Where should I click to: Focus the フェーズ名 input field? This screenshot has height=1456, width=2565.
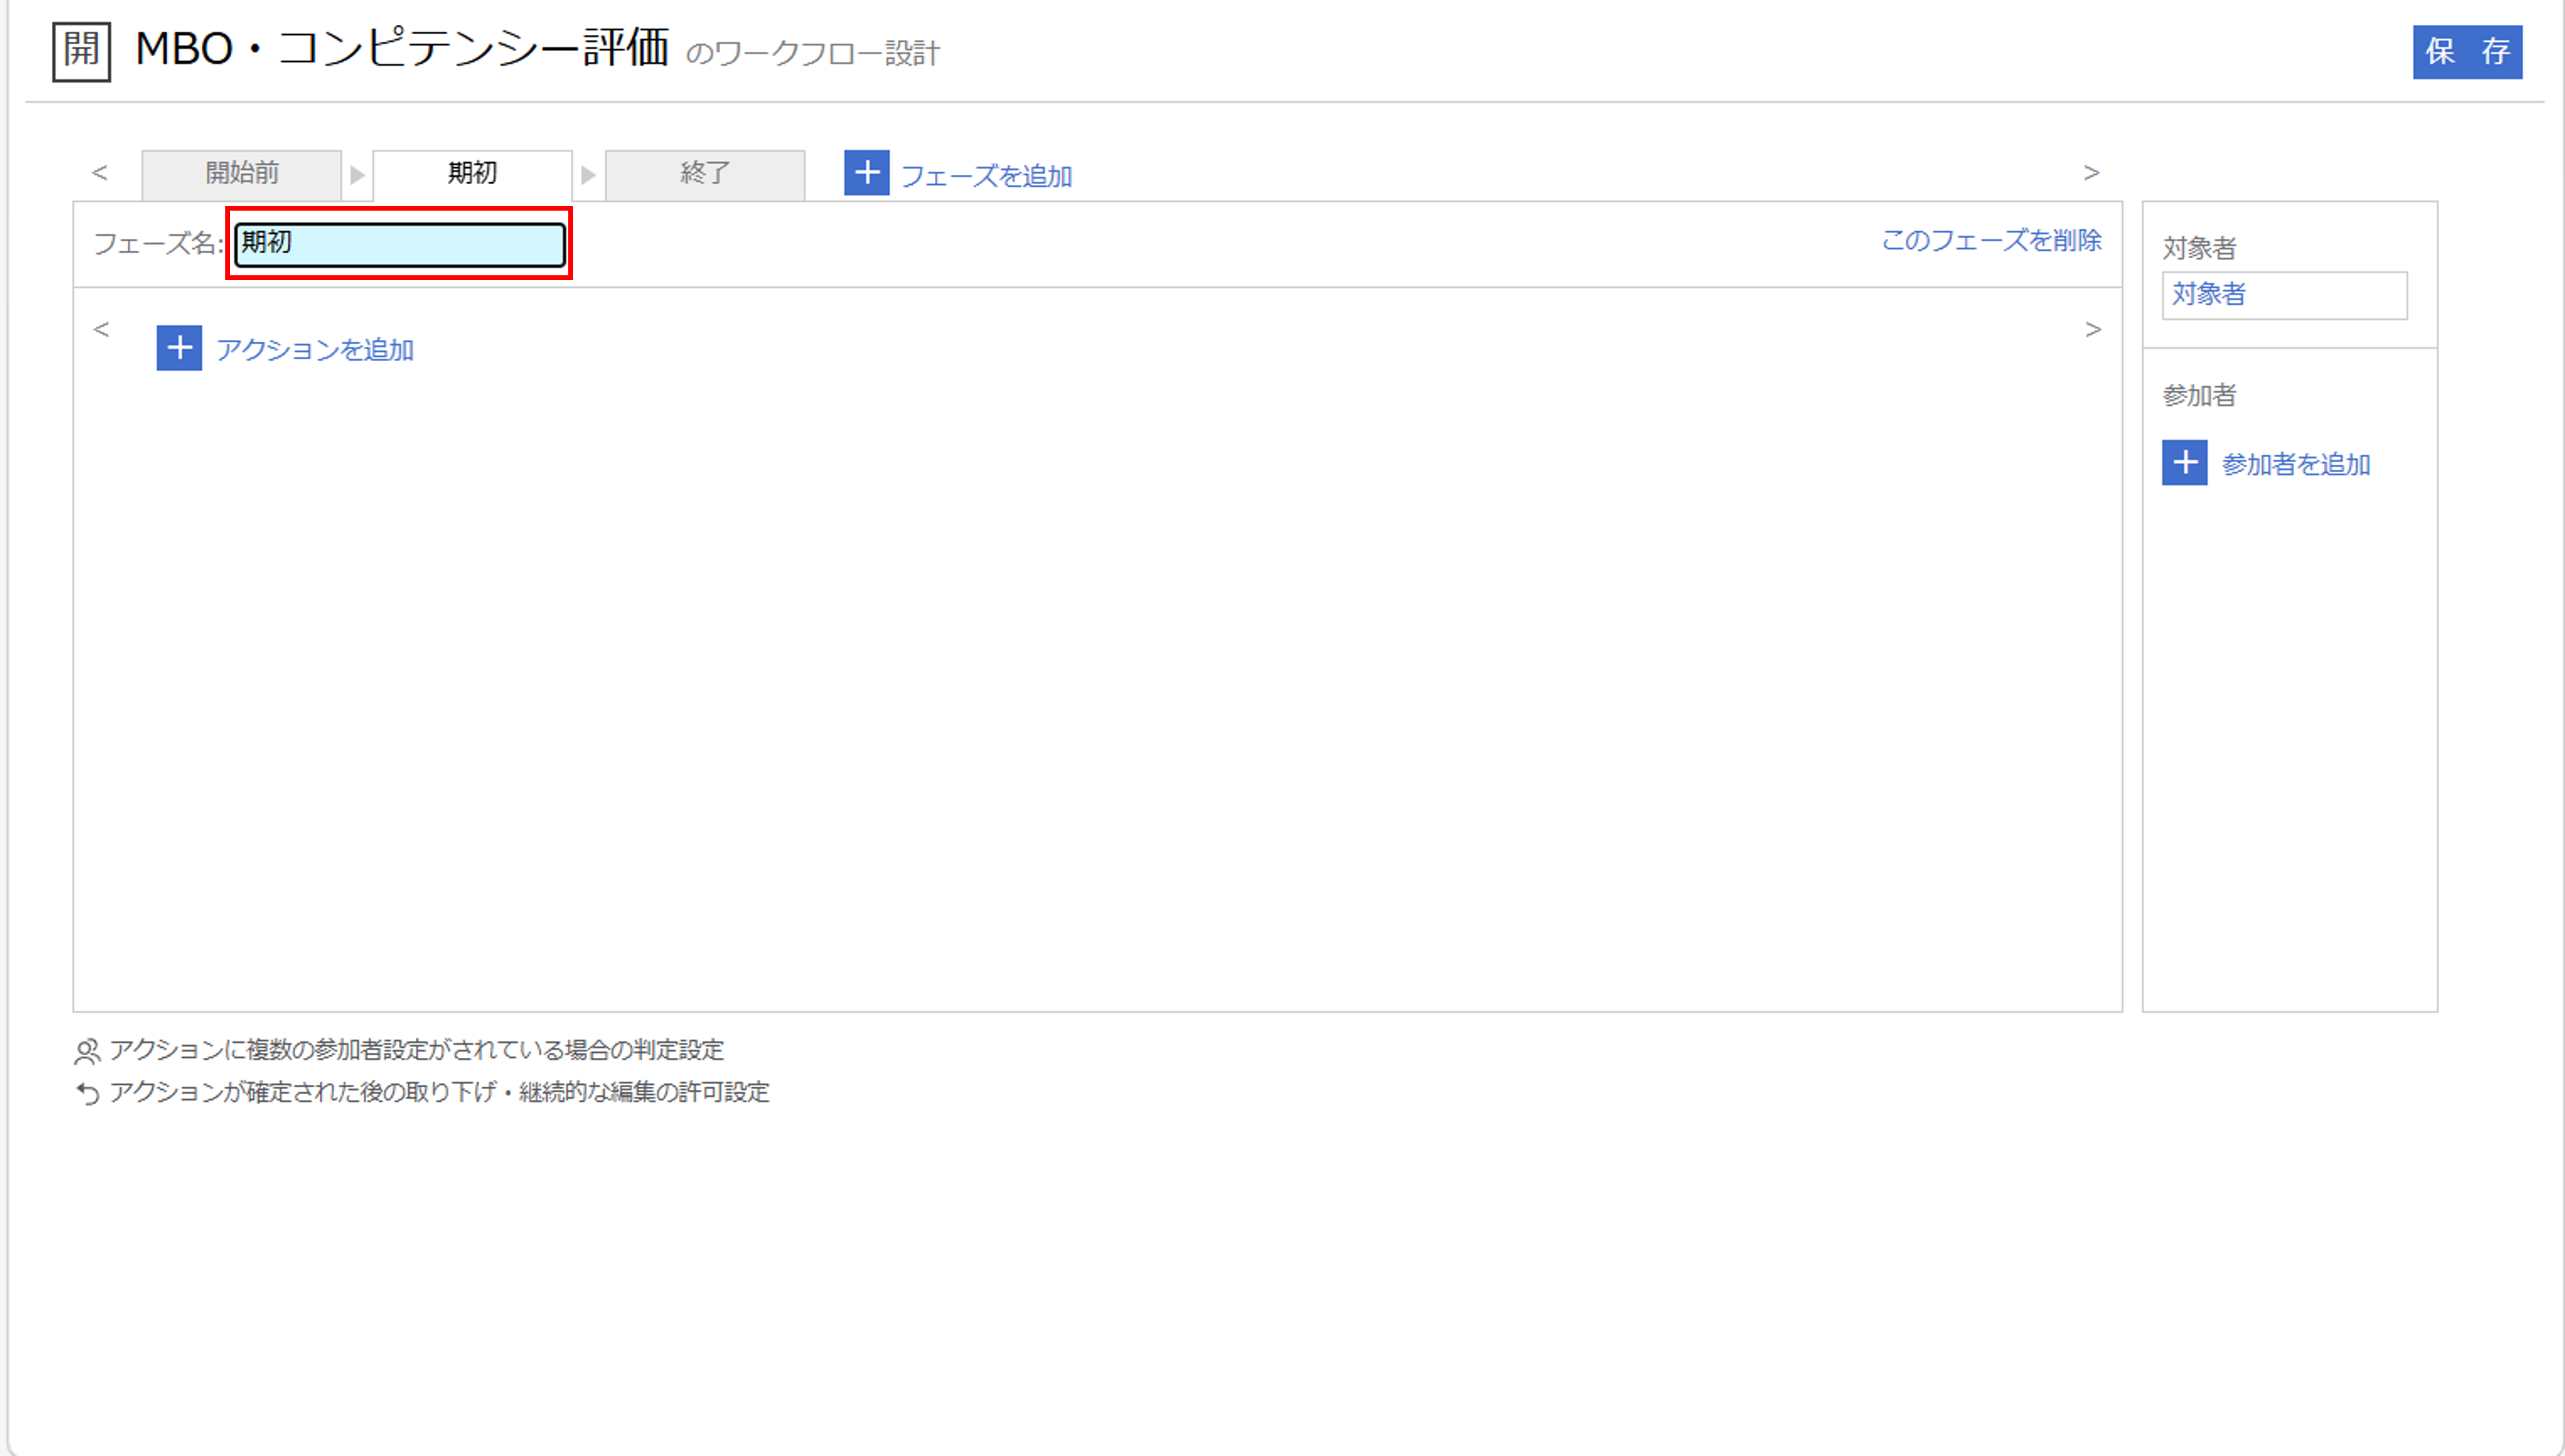click(x=400, y=244)
